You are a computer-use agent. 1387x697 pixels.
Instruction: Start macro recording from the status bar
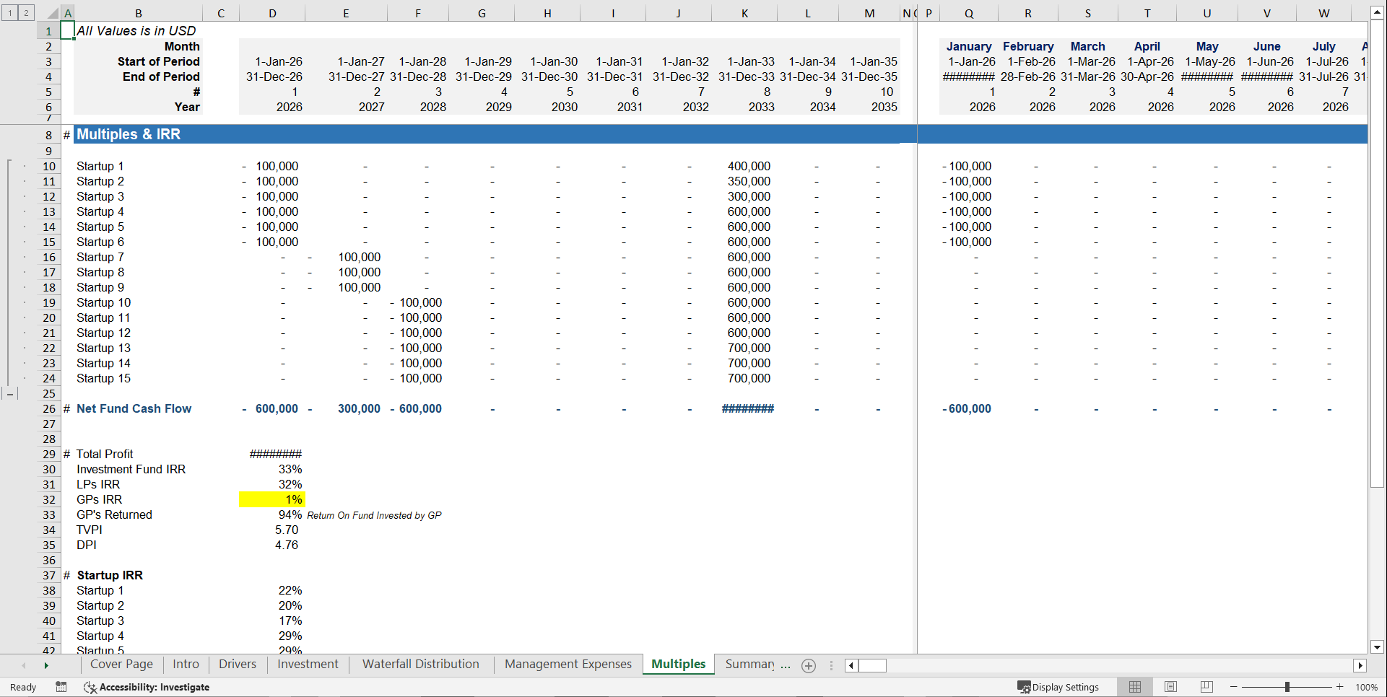pos(61,687)
